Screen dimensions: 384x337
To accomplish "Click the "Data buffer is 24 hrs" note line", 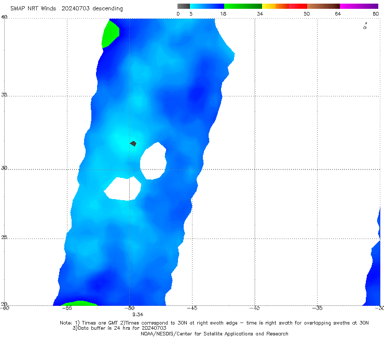I will coord(119,328).
